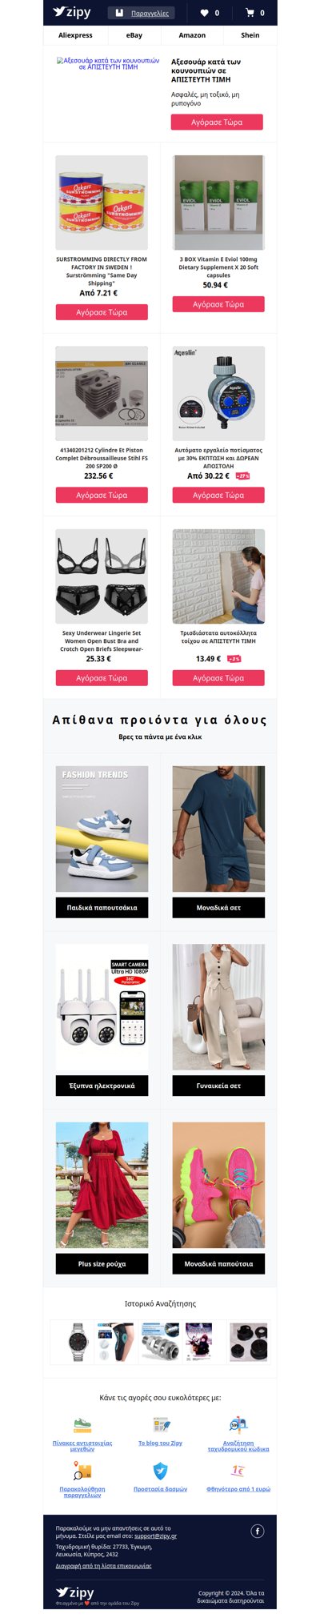This screenshot has width=320, height=1618.
Task: Click the support@zipy.gr email link
Action: 155,1536
